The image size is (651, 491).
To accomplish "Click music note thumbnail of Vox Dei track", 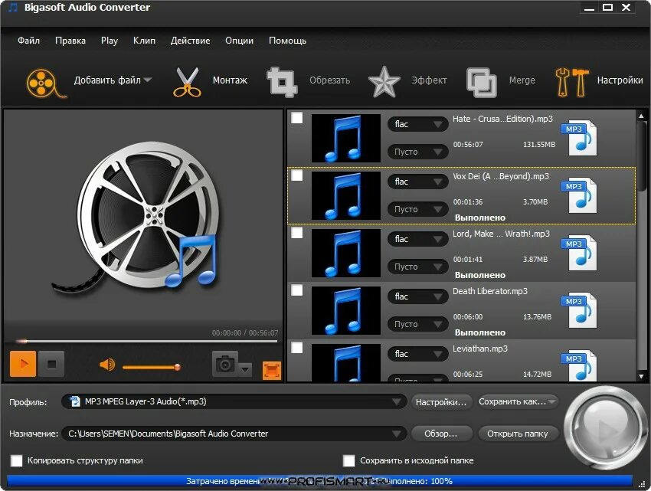I will 346,195.
